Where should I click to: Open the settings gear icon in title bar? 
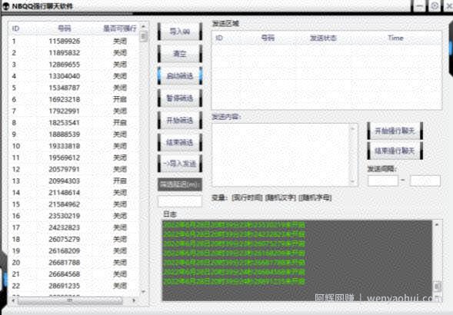pos(435,6)
